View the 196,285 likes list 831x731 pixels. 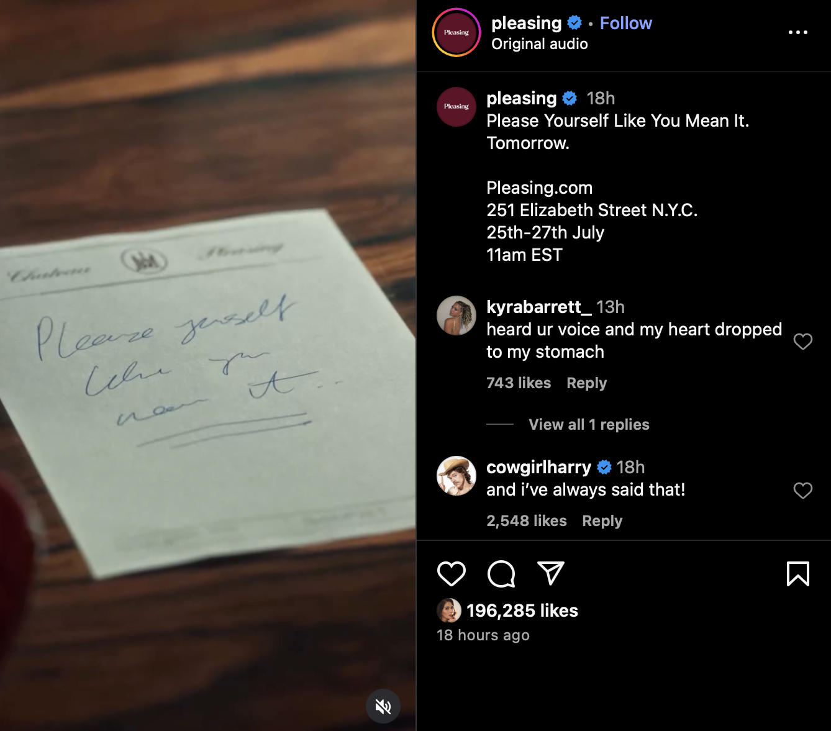click(x=522, y=611)
